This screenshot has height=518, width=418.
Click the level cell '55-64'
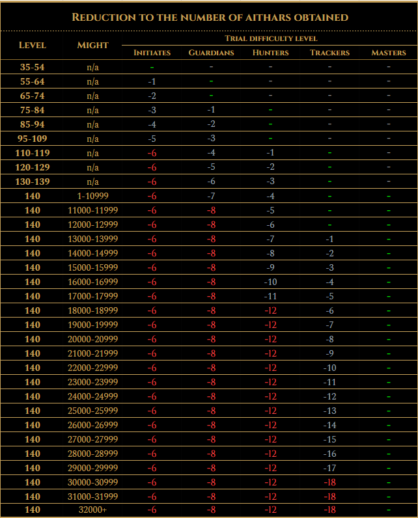[33, 81]
